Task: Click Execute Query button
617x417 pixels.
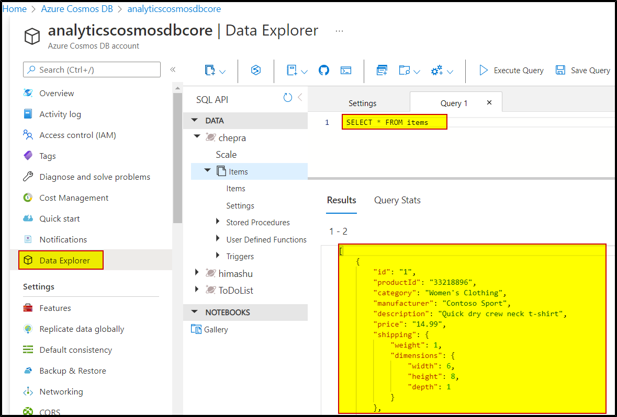Action: (x=511, y=71)
